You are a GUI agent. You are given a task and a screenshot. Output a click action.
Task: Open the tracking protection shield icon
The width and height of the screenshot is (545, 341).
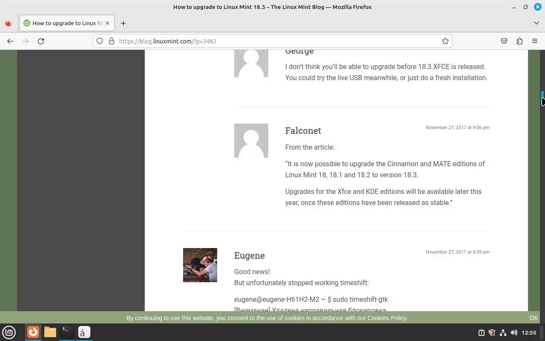tap(100, 41)
